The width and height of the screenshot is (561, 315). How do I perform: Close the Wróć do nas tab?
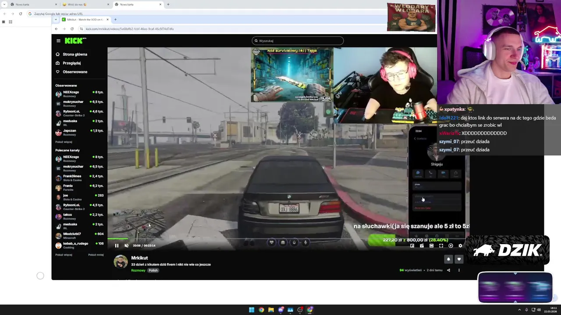point(108,4)
